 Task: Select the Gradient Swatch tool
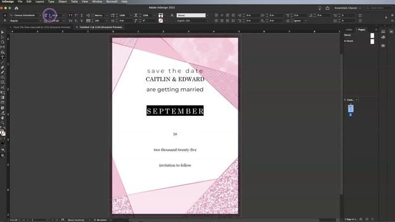pos(2,97)
